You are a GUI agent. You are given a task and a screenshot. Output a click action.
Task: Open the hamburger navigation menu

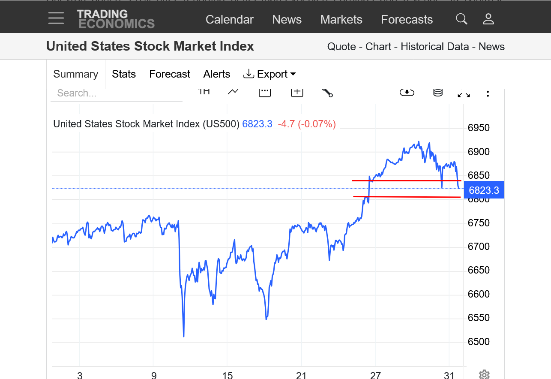(x=56, y=18)
